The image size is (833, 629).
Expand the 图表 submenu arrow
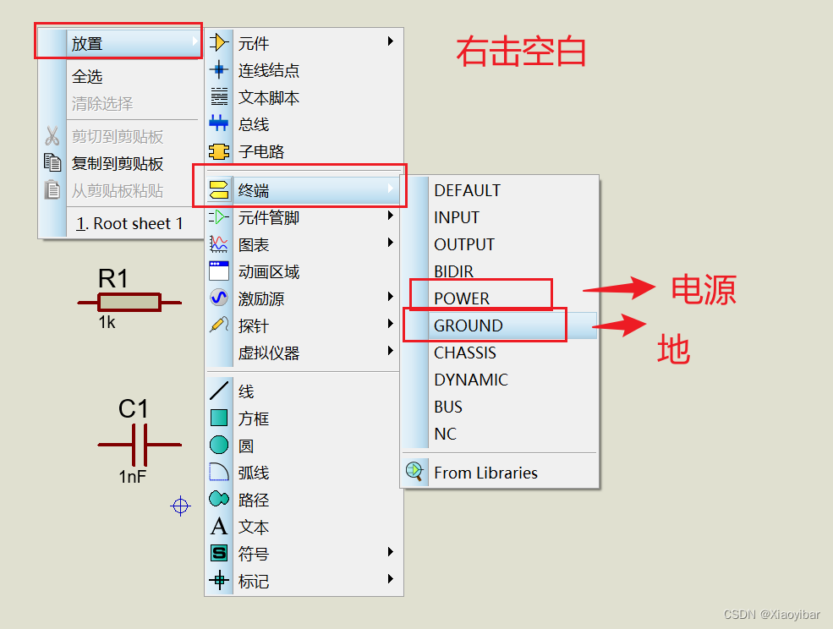(x=391, y=243)
